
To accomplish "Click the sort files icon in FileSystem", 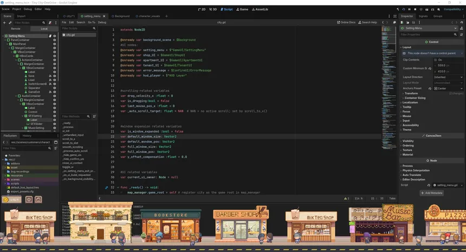I will click(56, 148).
